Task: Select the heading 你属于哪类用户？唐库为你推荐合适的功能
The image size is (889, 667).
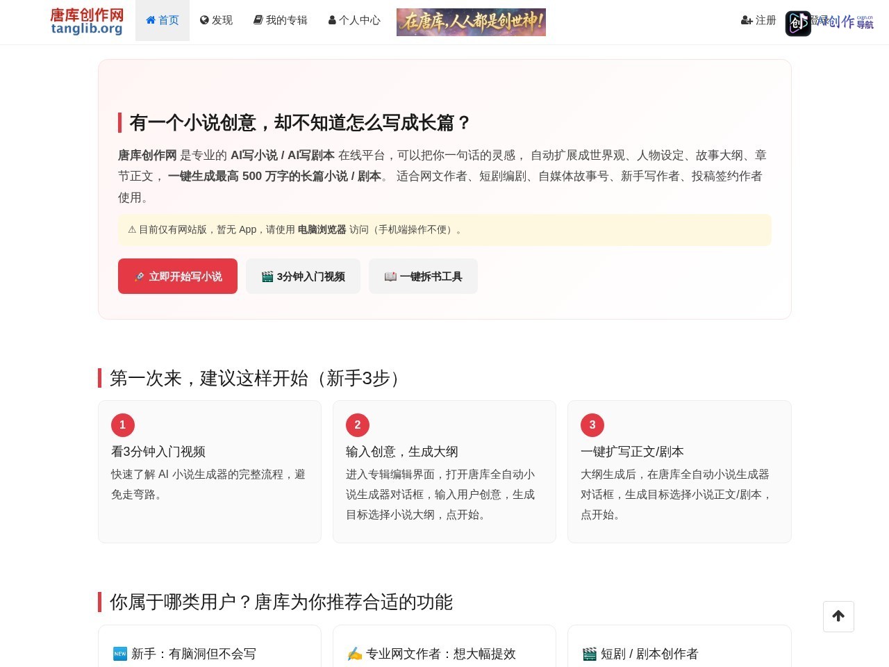Action: (281, 602)
